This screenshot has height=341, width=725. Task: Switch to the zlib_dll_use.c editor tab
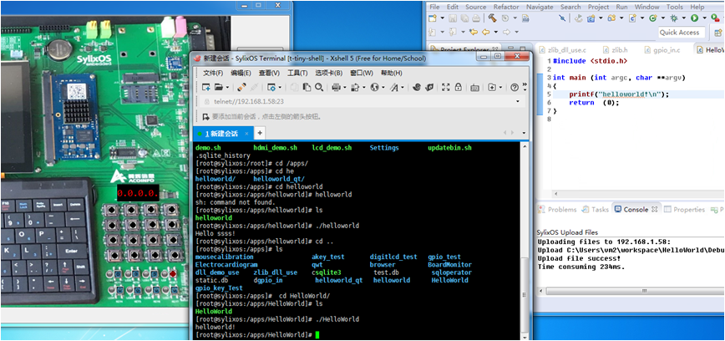(562, 50)
